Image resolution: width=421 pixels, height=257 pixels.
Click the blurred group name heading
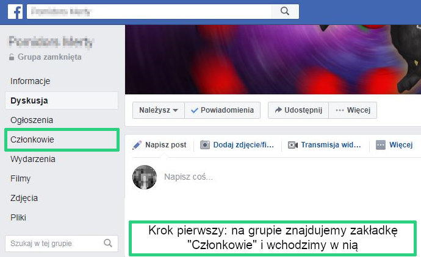(x=51, y=41)
